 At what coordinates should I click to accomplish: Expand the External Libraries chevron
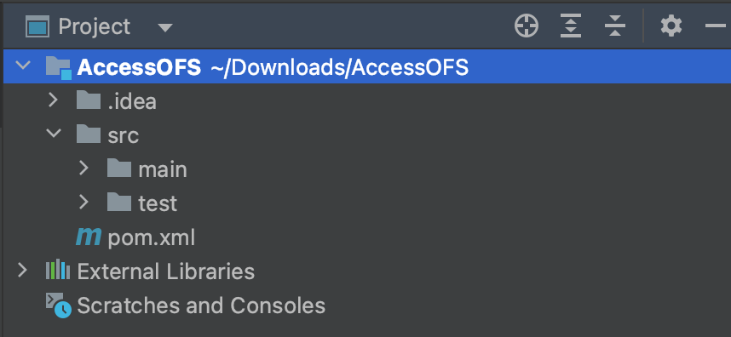tap(22, 271)
